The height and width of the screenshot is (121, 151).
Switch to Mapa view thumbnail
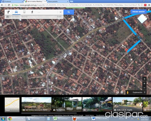(12, 105)
